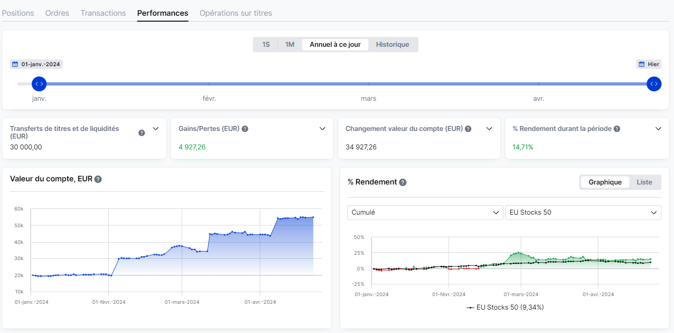Click 01-mars-2024 label on rendement chart
This screenshot has height=333, width=674.
521,294
